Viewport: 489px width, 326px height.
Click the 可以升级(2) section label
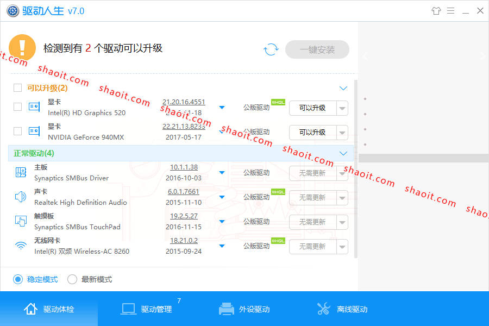tap(47, 88)
